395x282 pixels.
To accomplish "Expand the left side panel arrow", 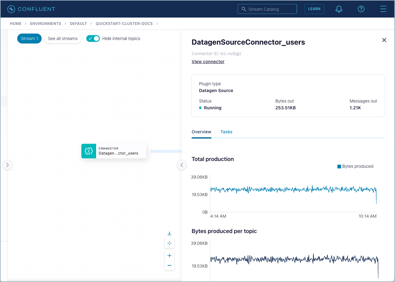I will point(7,165).
